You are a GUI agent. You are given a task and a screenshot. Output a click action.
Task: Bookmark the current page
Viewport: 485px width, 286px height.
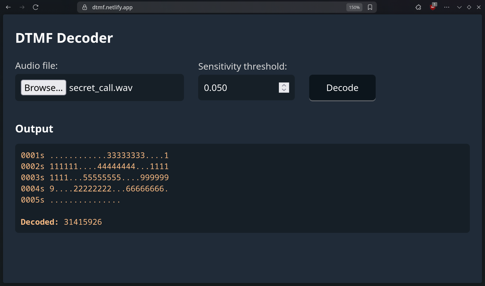[370, 7]
